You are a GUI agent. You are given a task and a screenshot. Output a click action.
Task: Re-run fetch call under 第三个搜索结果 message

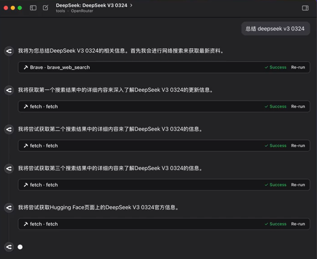pyautogui.click(x=298, y=185)
